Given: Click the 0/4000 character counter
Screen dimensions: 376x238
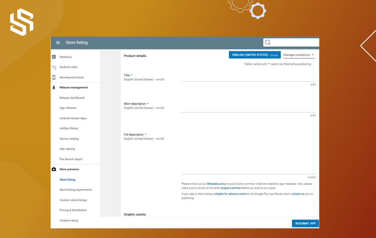Looking at the screenshot, I should tap(312, 178).
